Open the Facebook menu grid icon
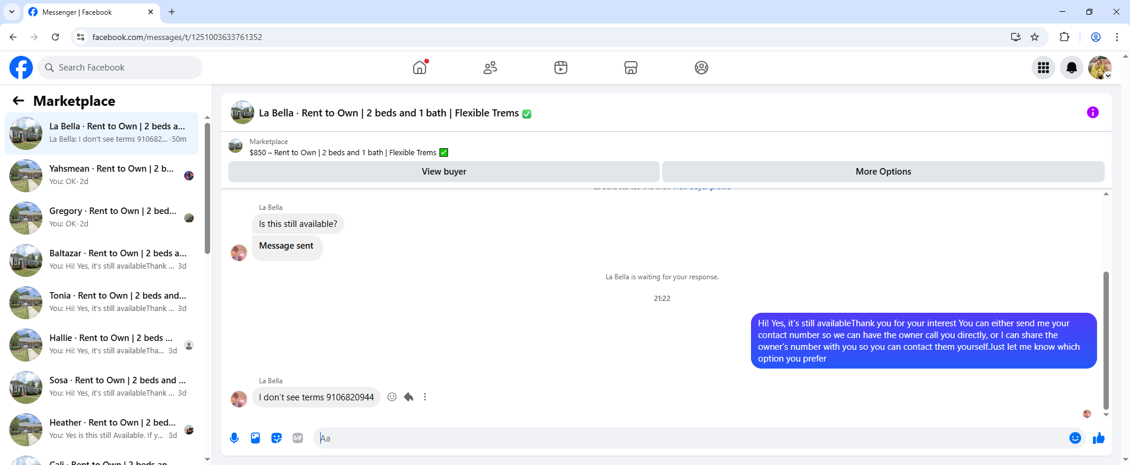This screenshot has height=465, width=1130. 1043,68
